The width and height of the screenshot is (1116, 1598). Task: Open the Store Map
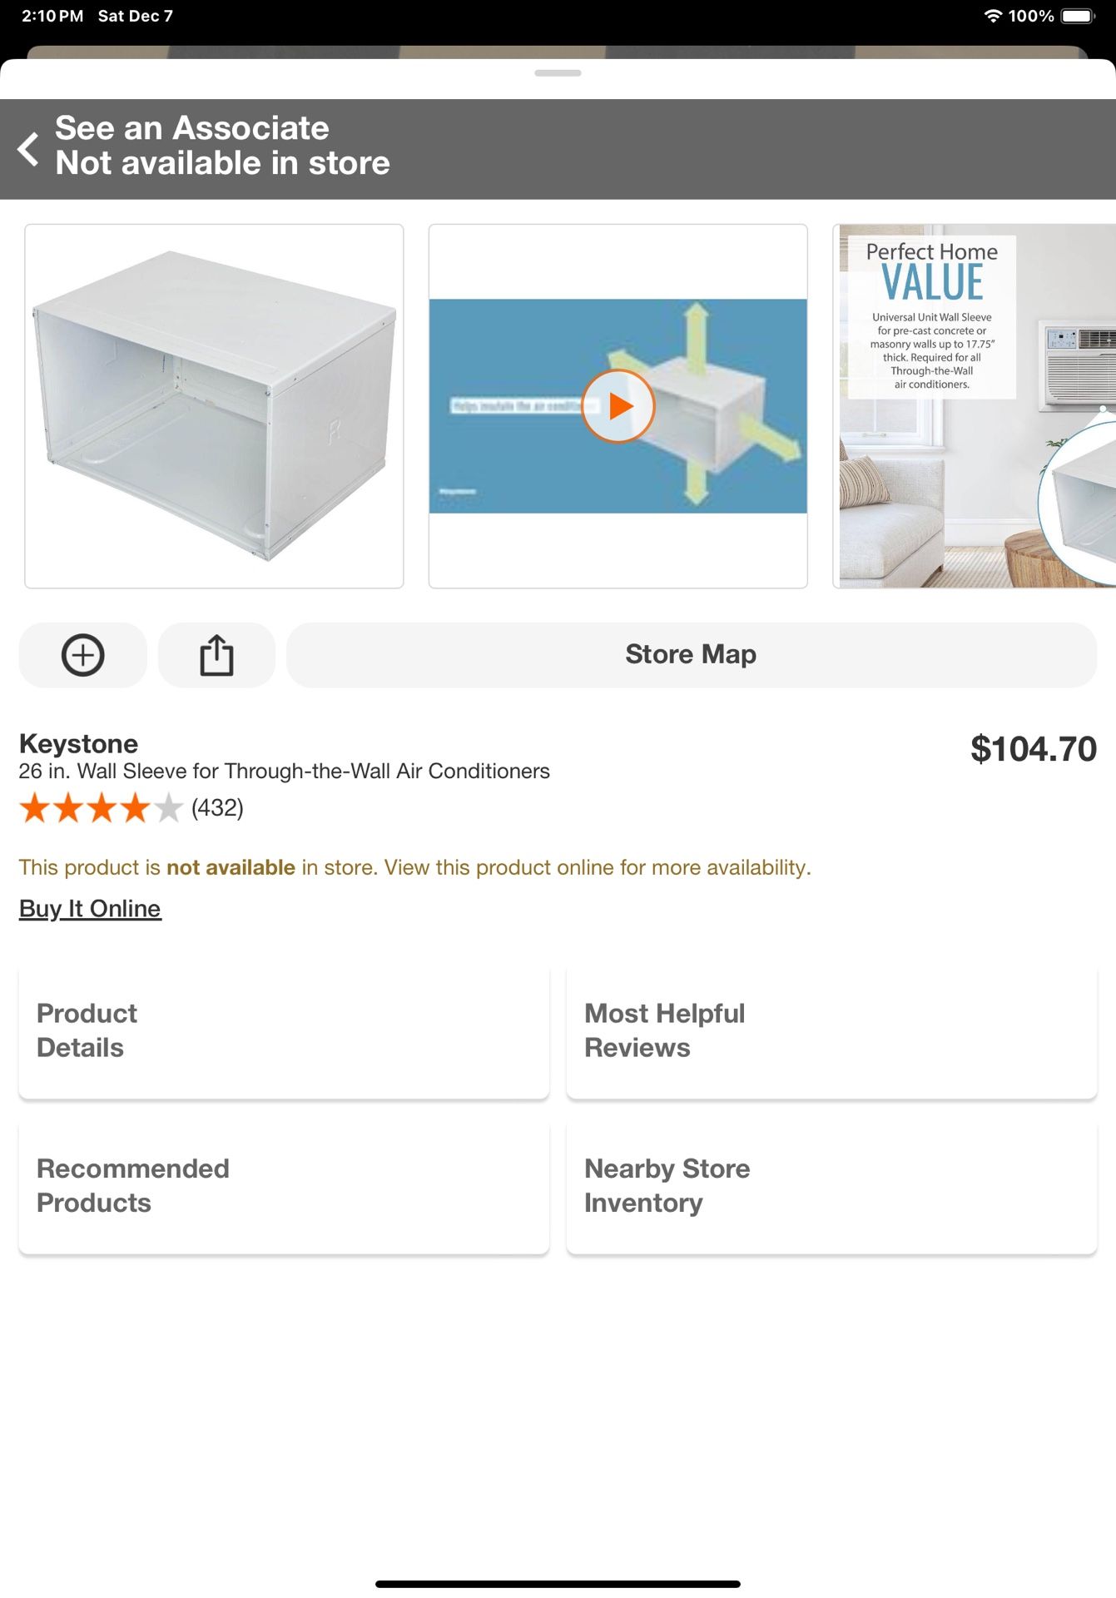point(691,655)
